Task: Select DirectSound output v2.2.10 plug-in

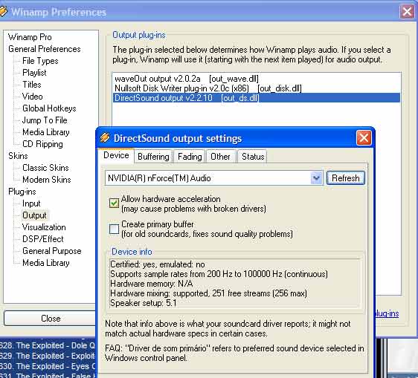Action: point(257,98)
